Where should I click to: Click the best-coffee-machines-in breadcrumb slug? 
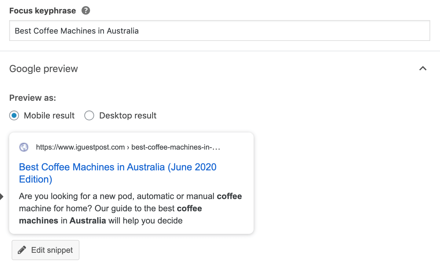click(176, 147)
